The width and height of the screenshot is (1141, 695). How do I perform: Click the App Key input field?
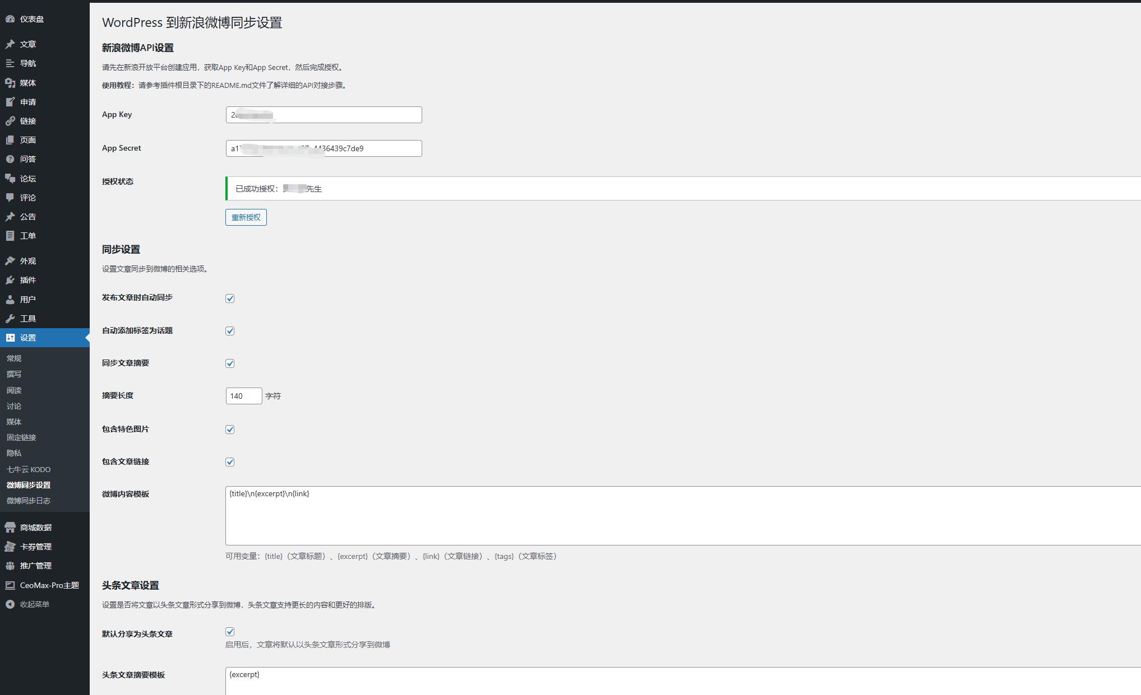pos(324,115)
